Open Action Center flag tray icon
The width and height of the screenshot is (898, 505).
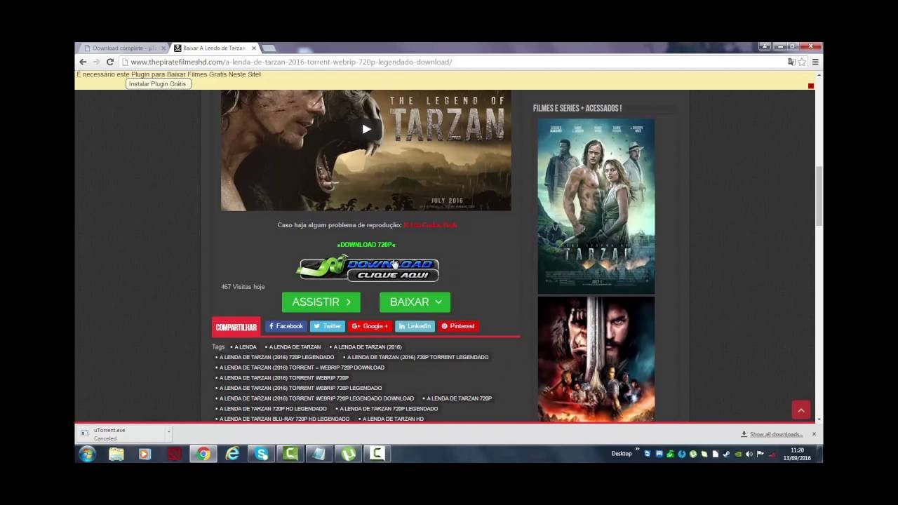pos(760,454)
